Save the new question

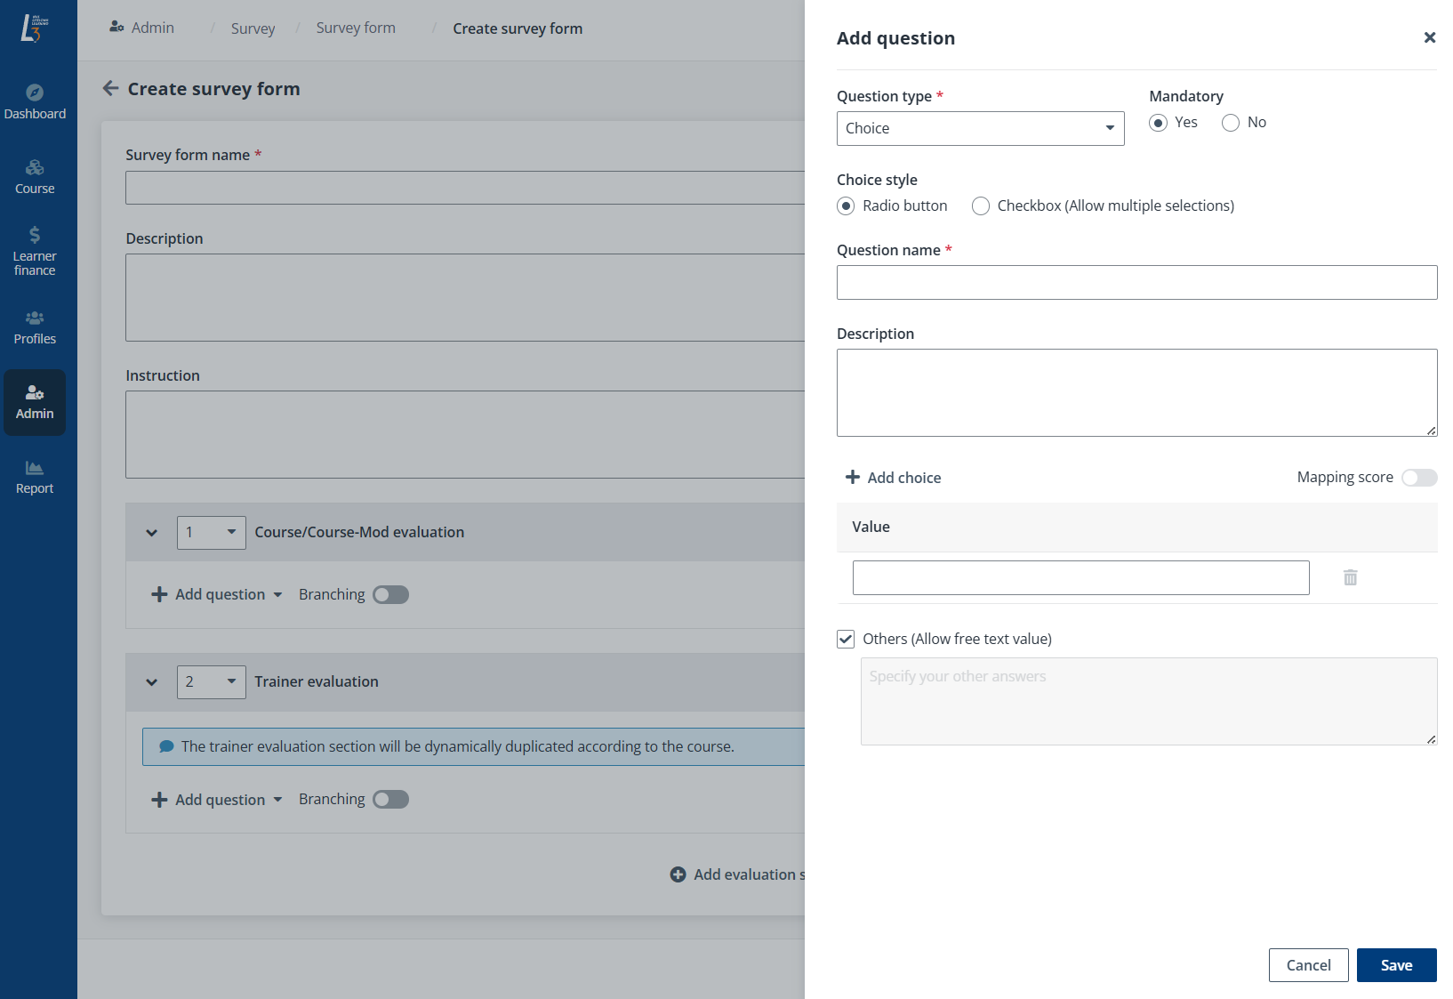1396,965
